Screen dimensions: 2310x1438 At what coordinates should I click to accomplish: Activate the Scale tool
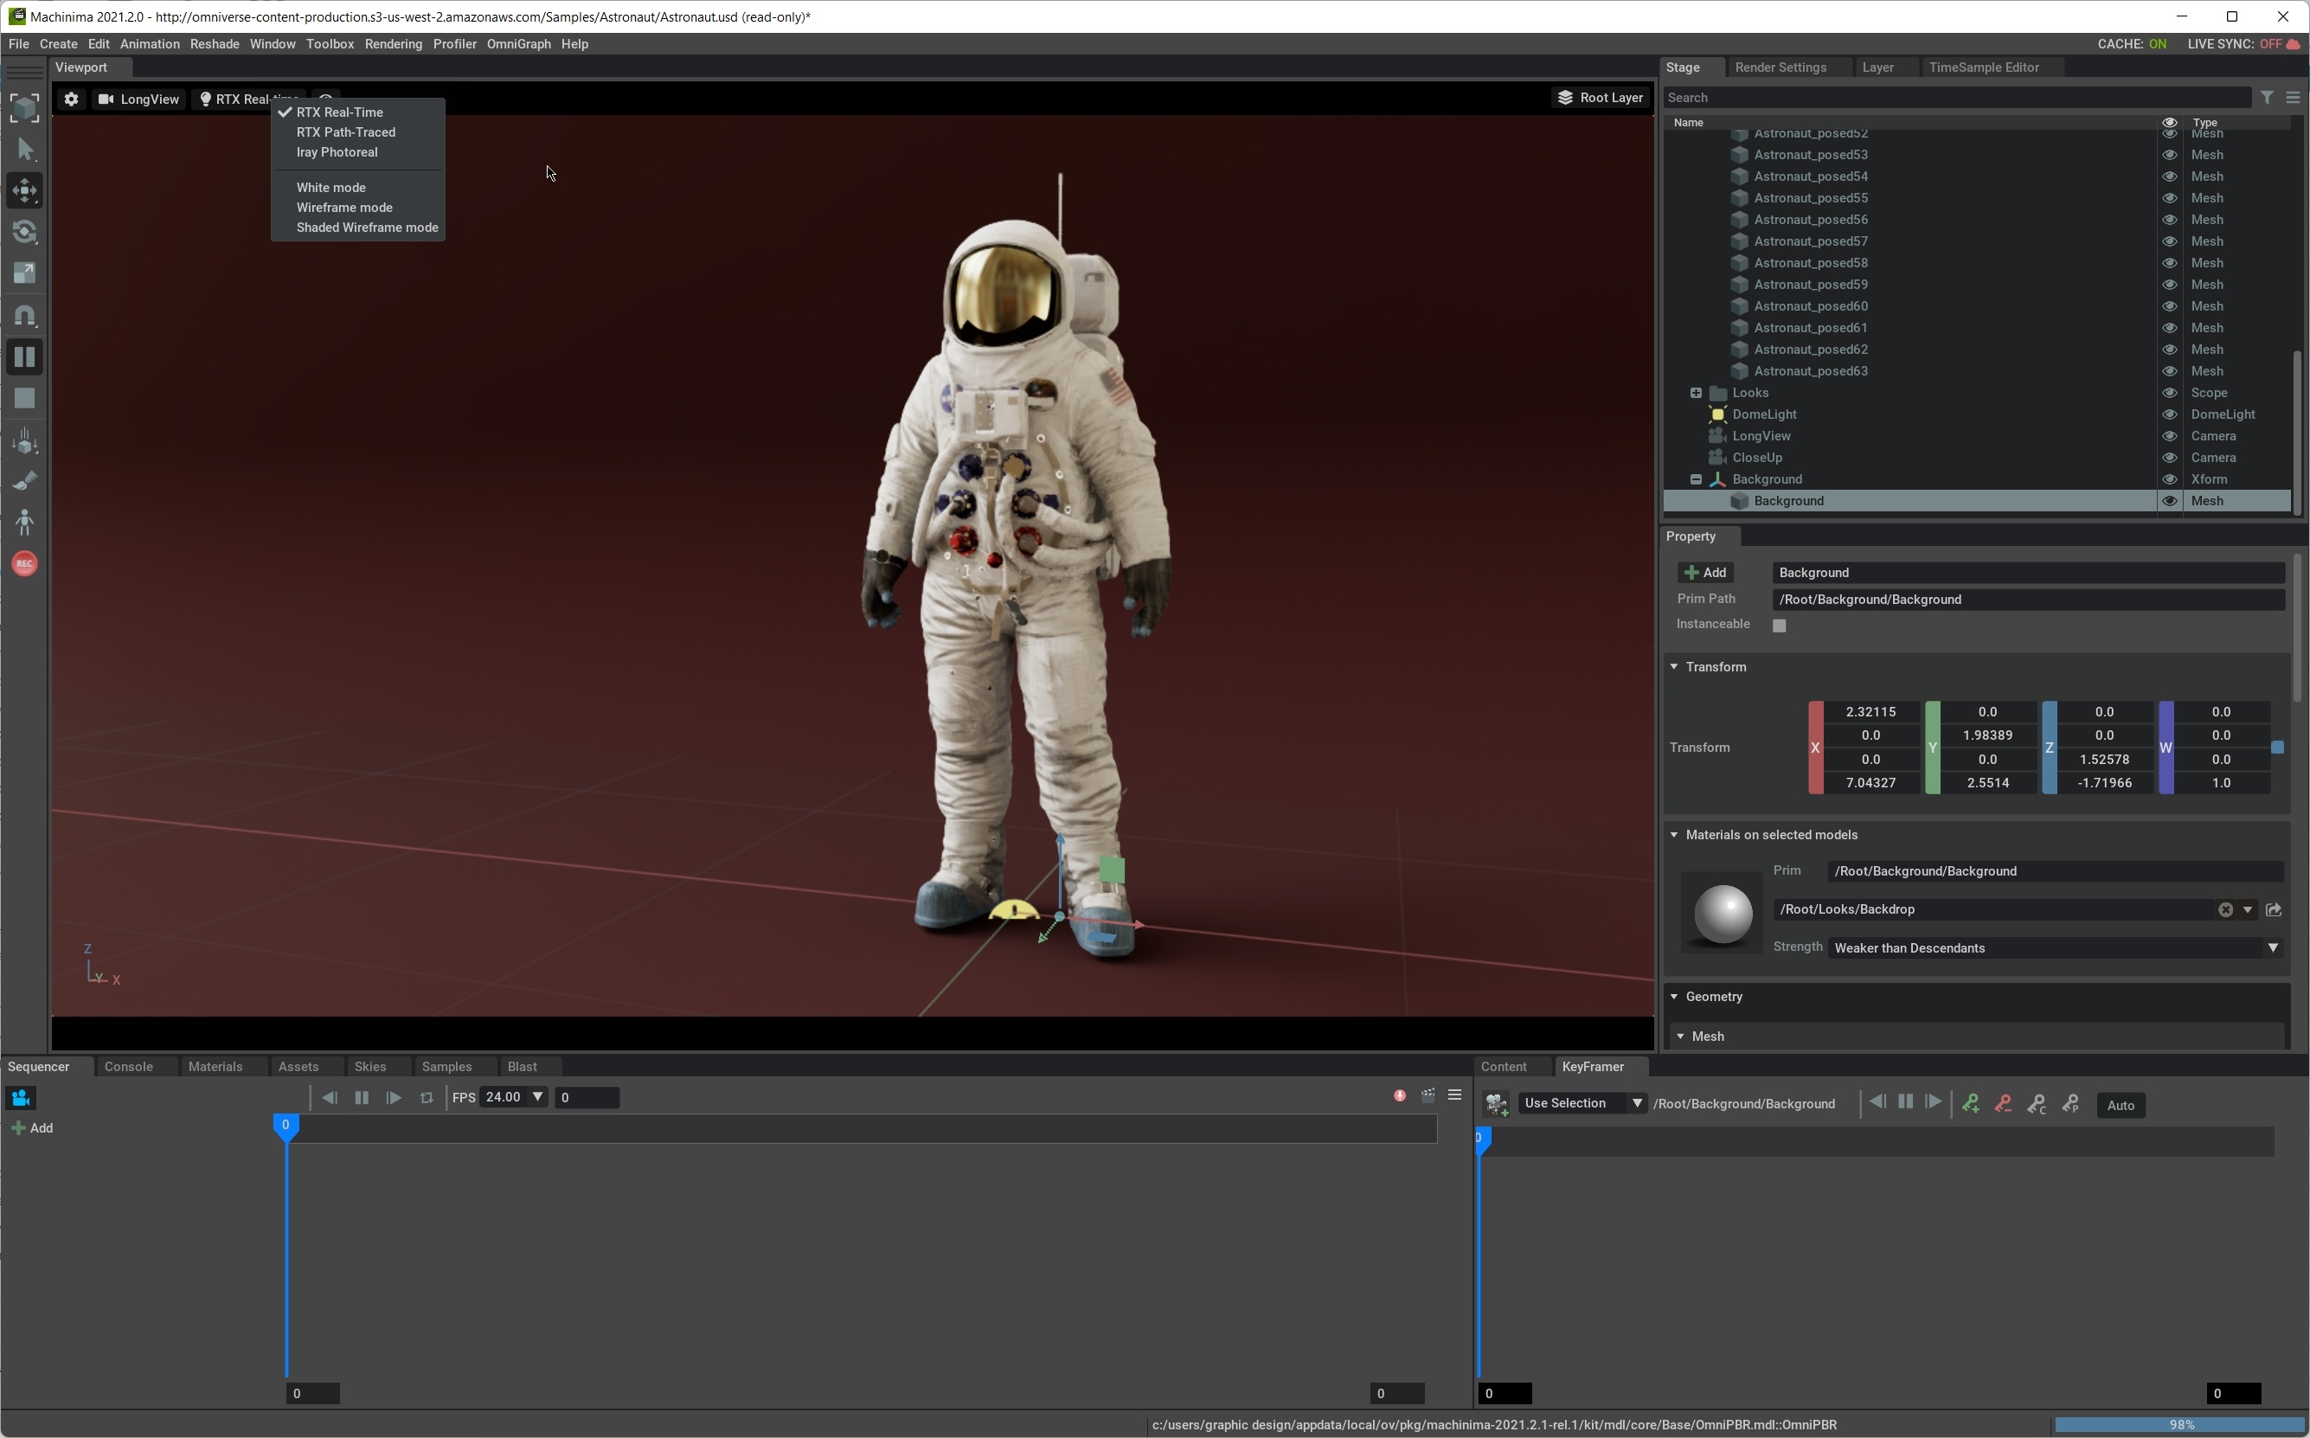[25, 274]
